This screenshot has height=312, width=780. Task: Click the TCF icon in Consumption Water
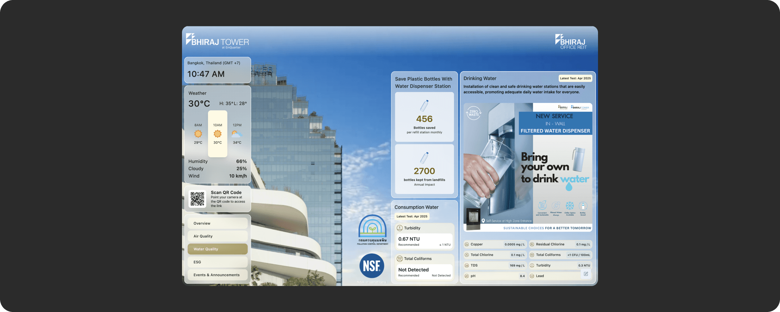pos(400,259)
